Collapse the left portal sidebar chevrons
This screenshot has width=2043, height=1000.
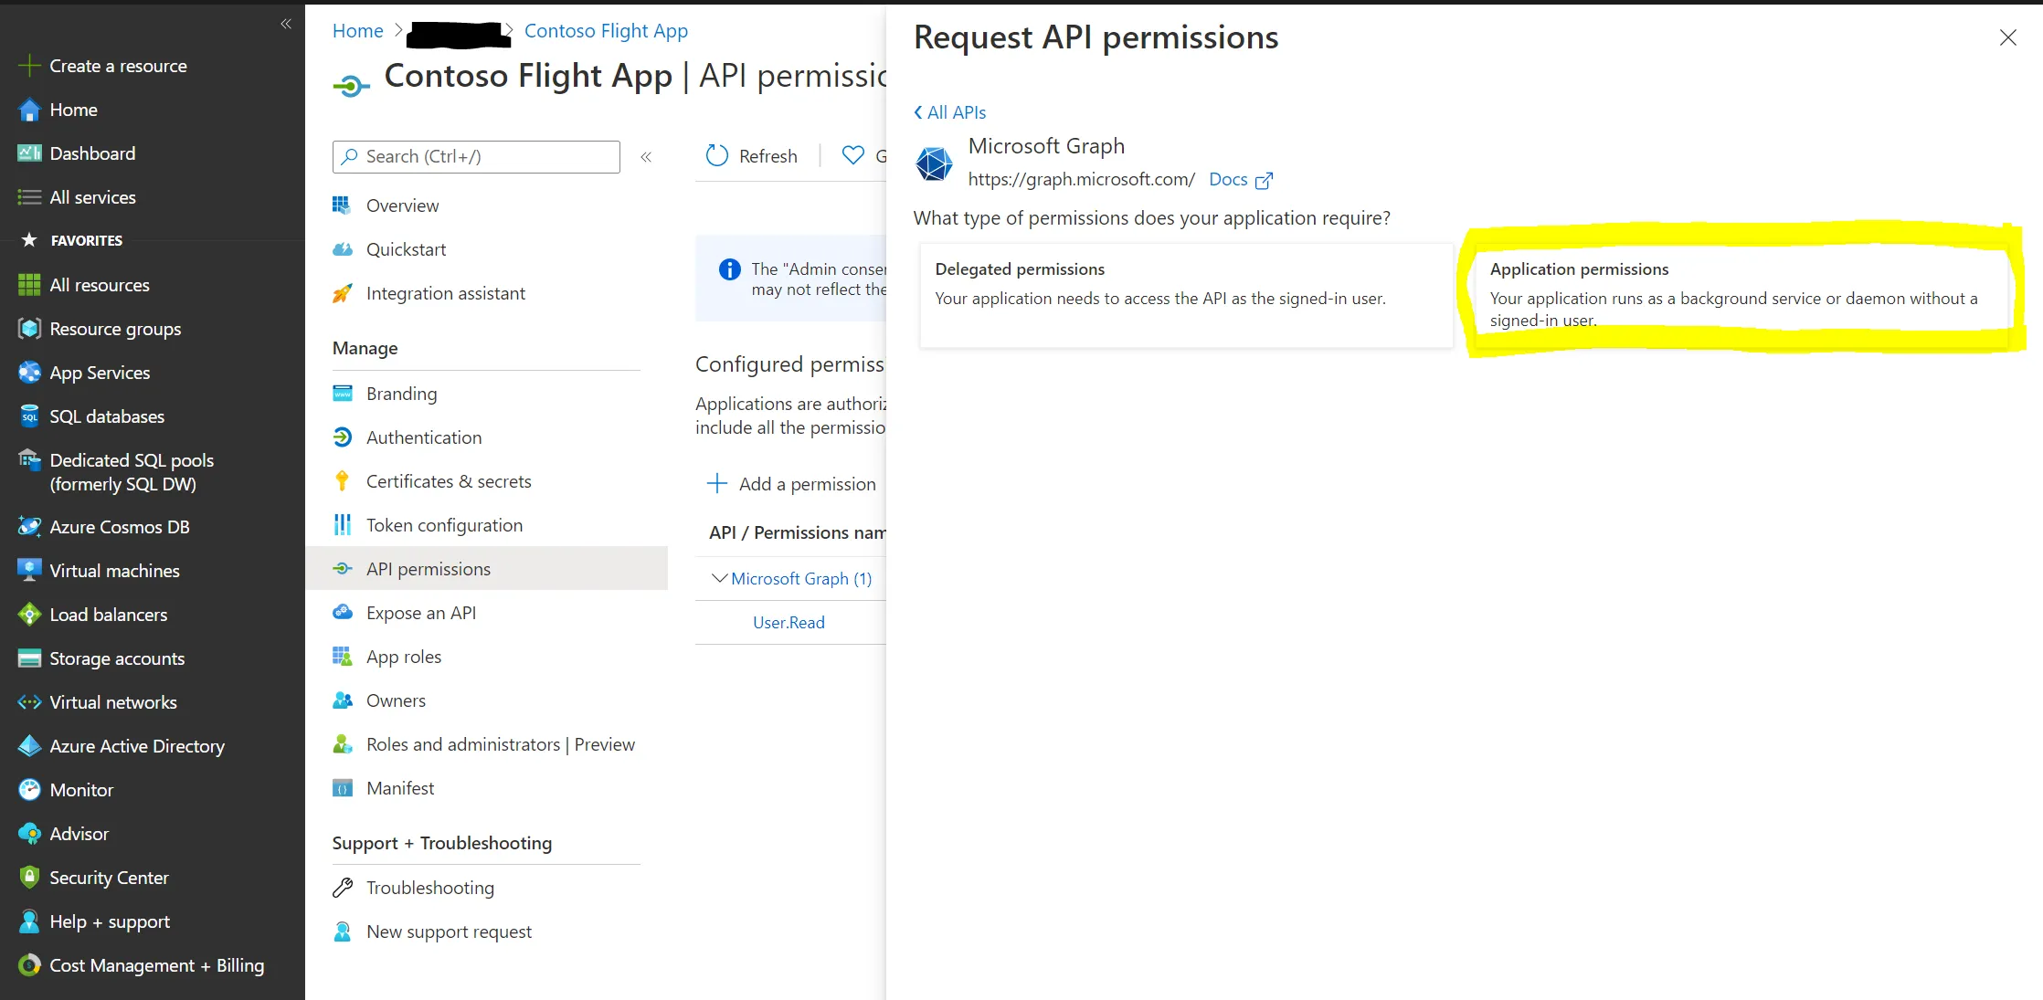coord(286,24)
